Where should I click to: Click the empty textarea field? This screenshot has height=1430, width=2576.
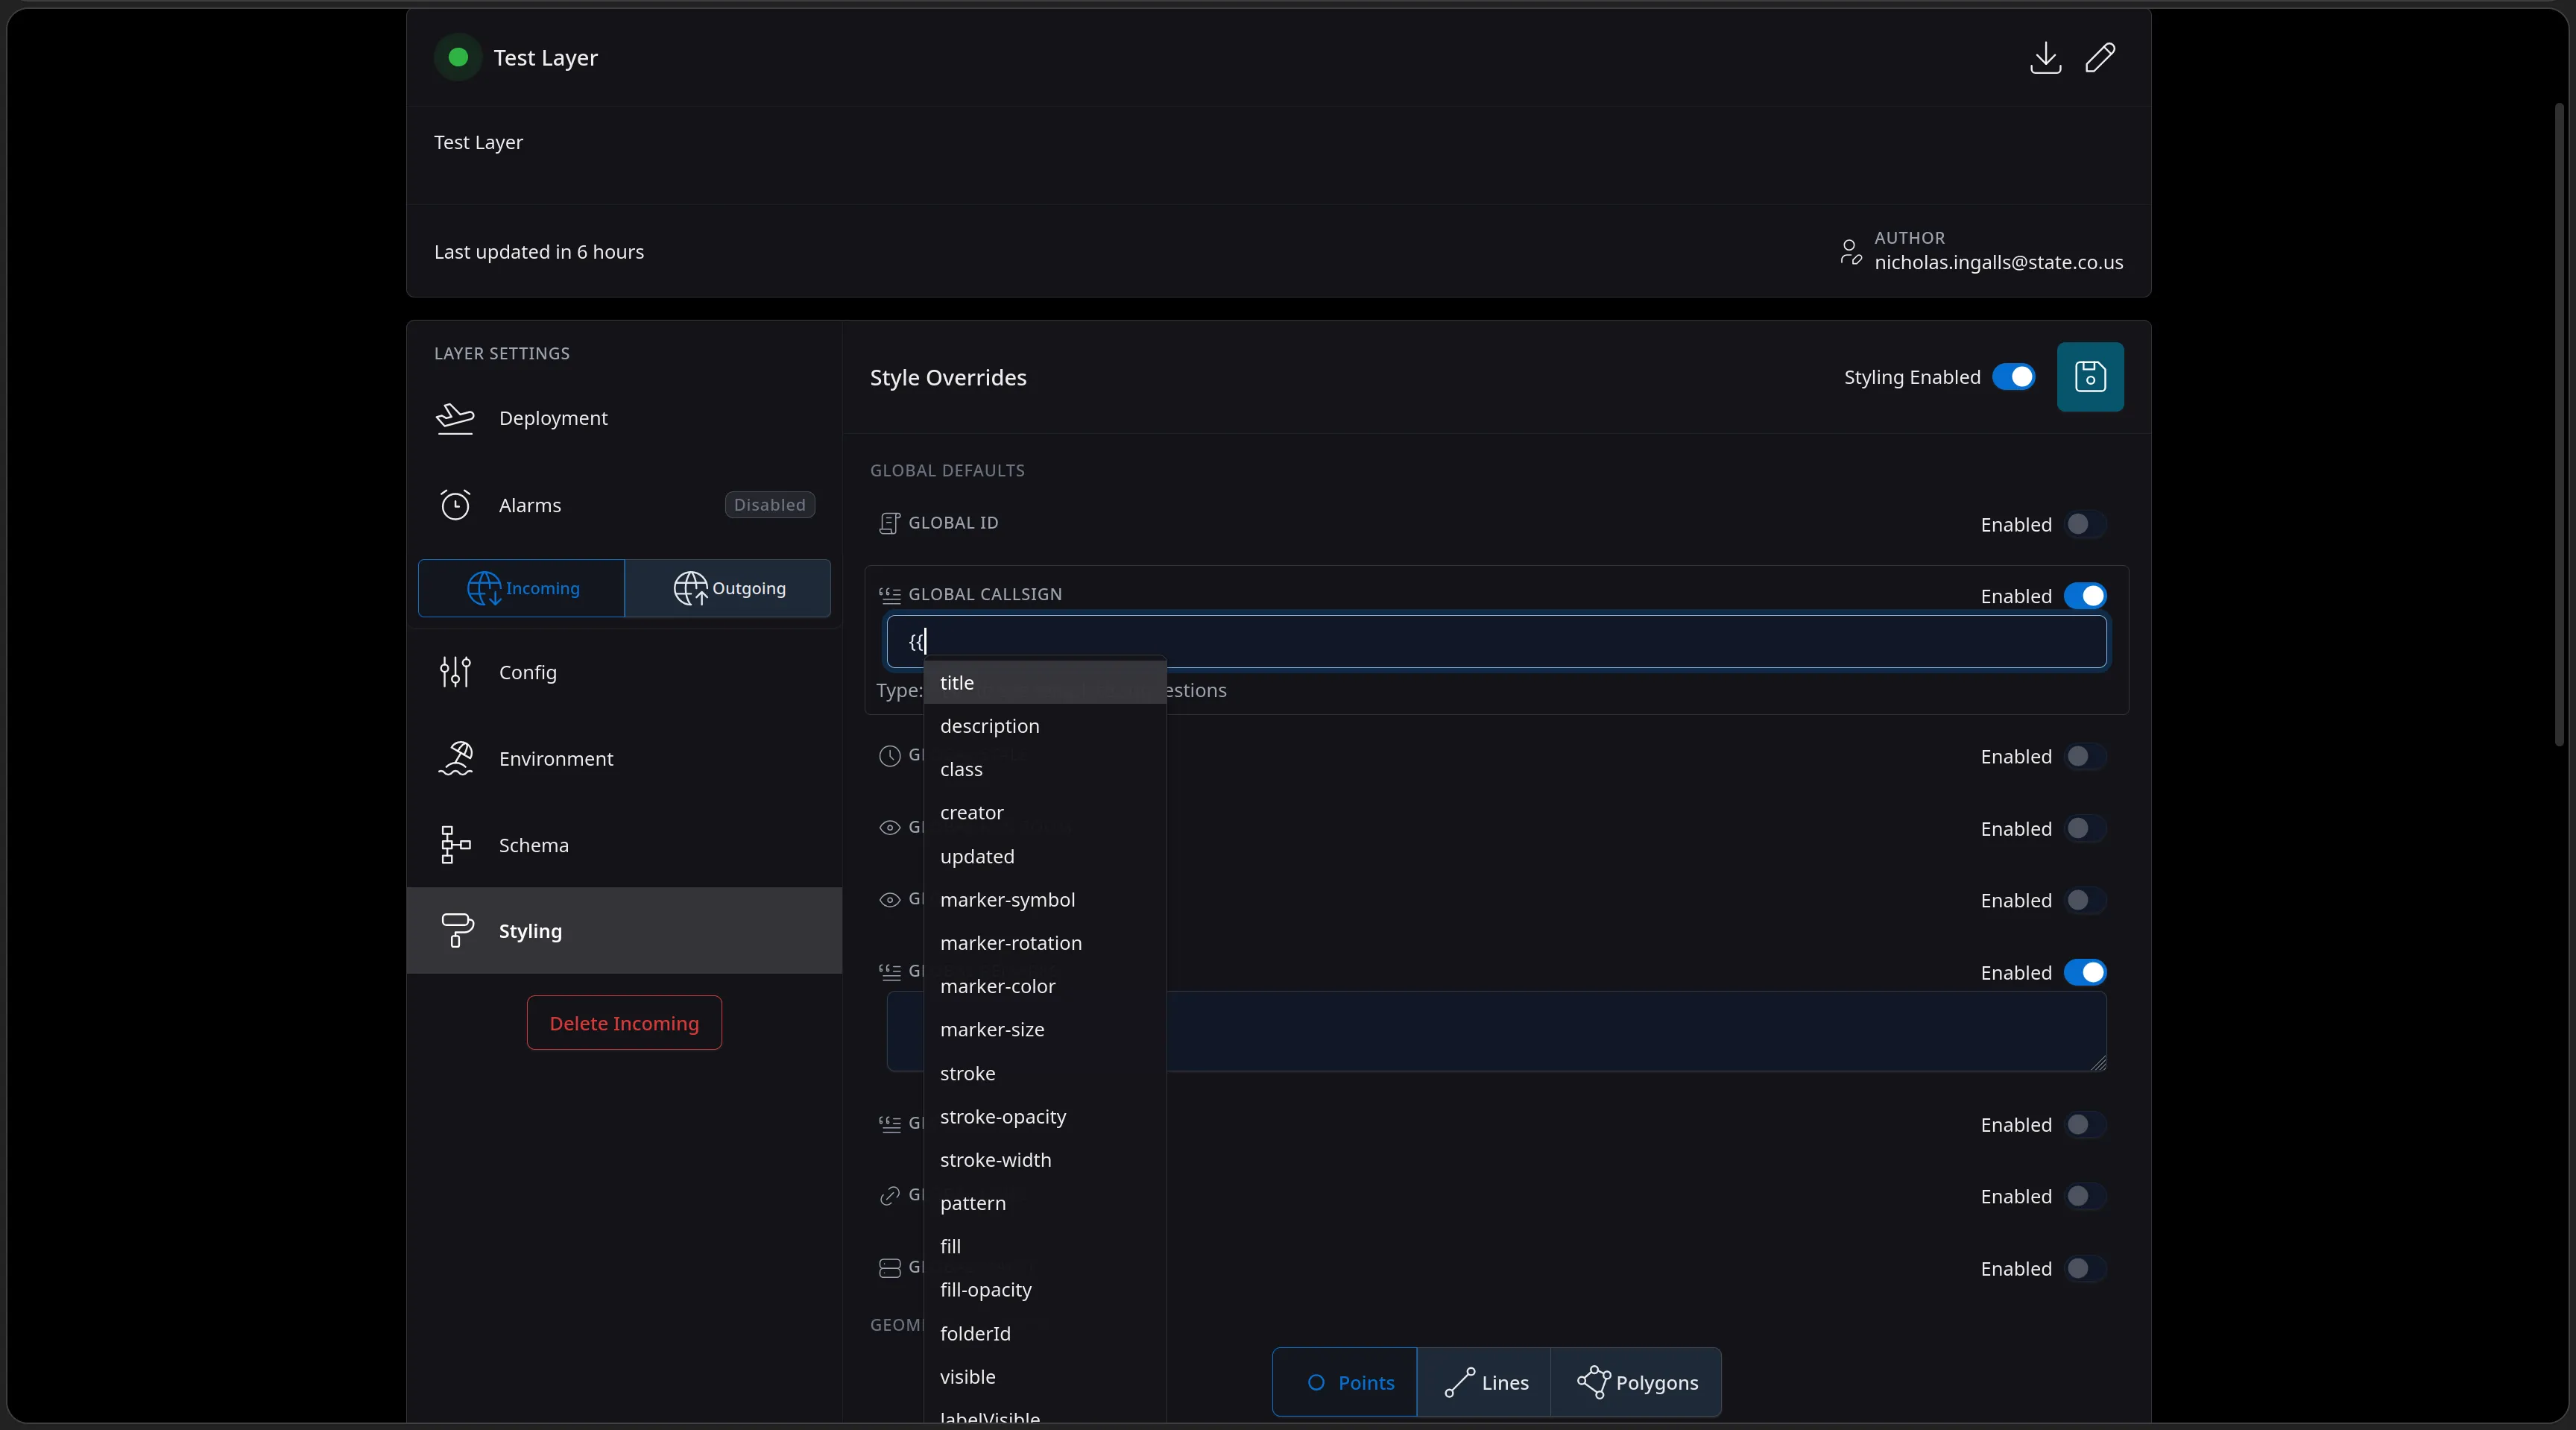pyautogui.click(x=1496, y=1031)
